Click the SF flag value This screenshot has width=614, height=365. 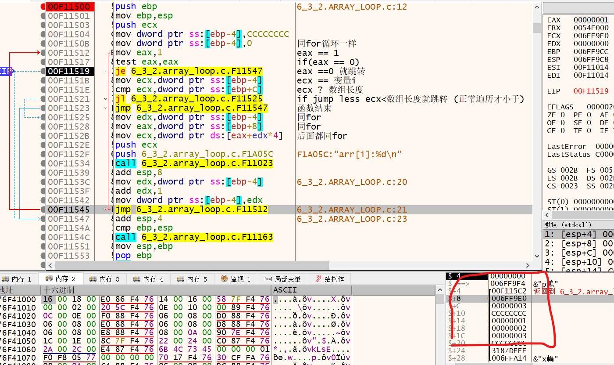pyautogui.click(x=589, y=123)
